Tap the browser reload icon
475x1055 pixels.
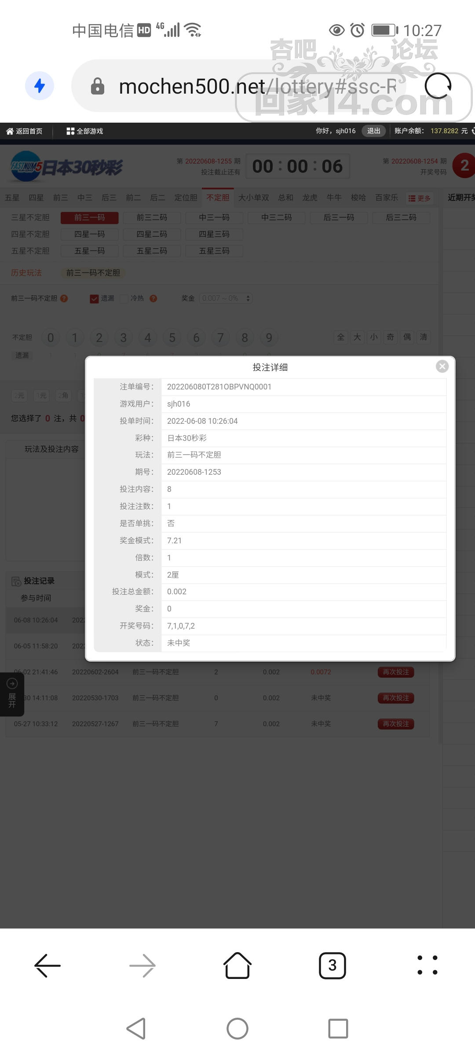pos(438,86)
